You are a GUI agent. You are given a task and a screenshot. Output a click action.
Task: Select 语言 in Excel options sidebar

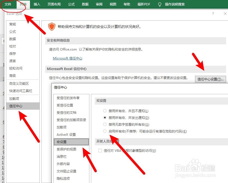(x=23, y=61)
